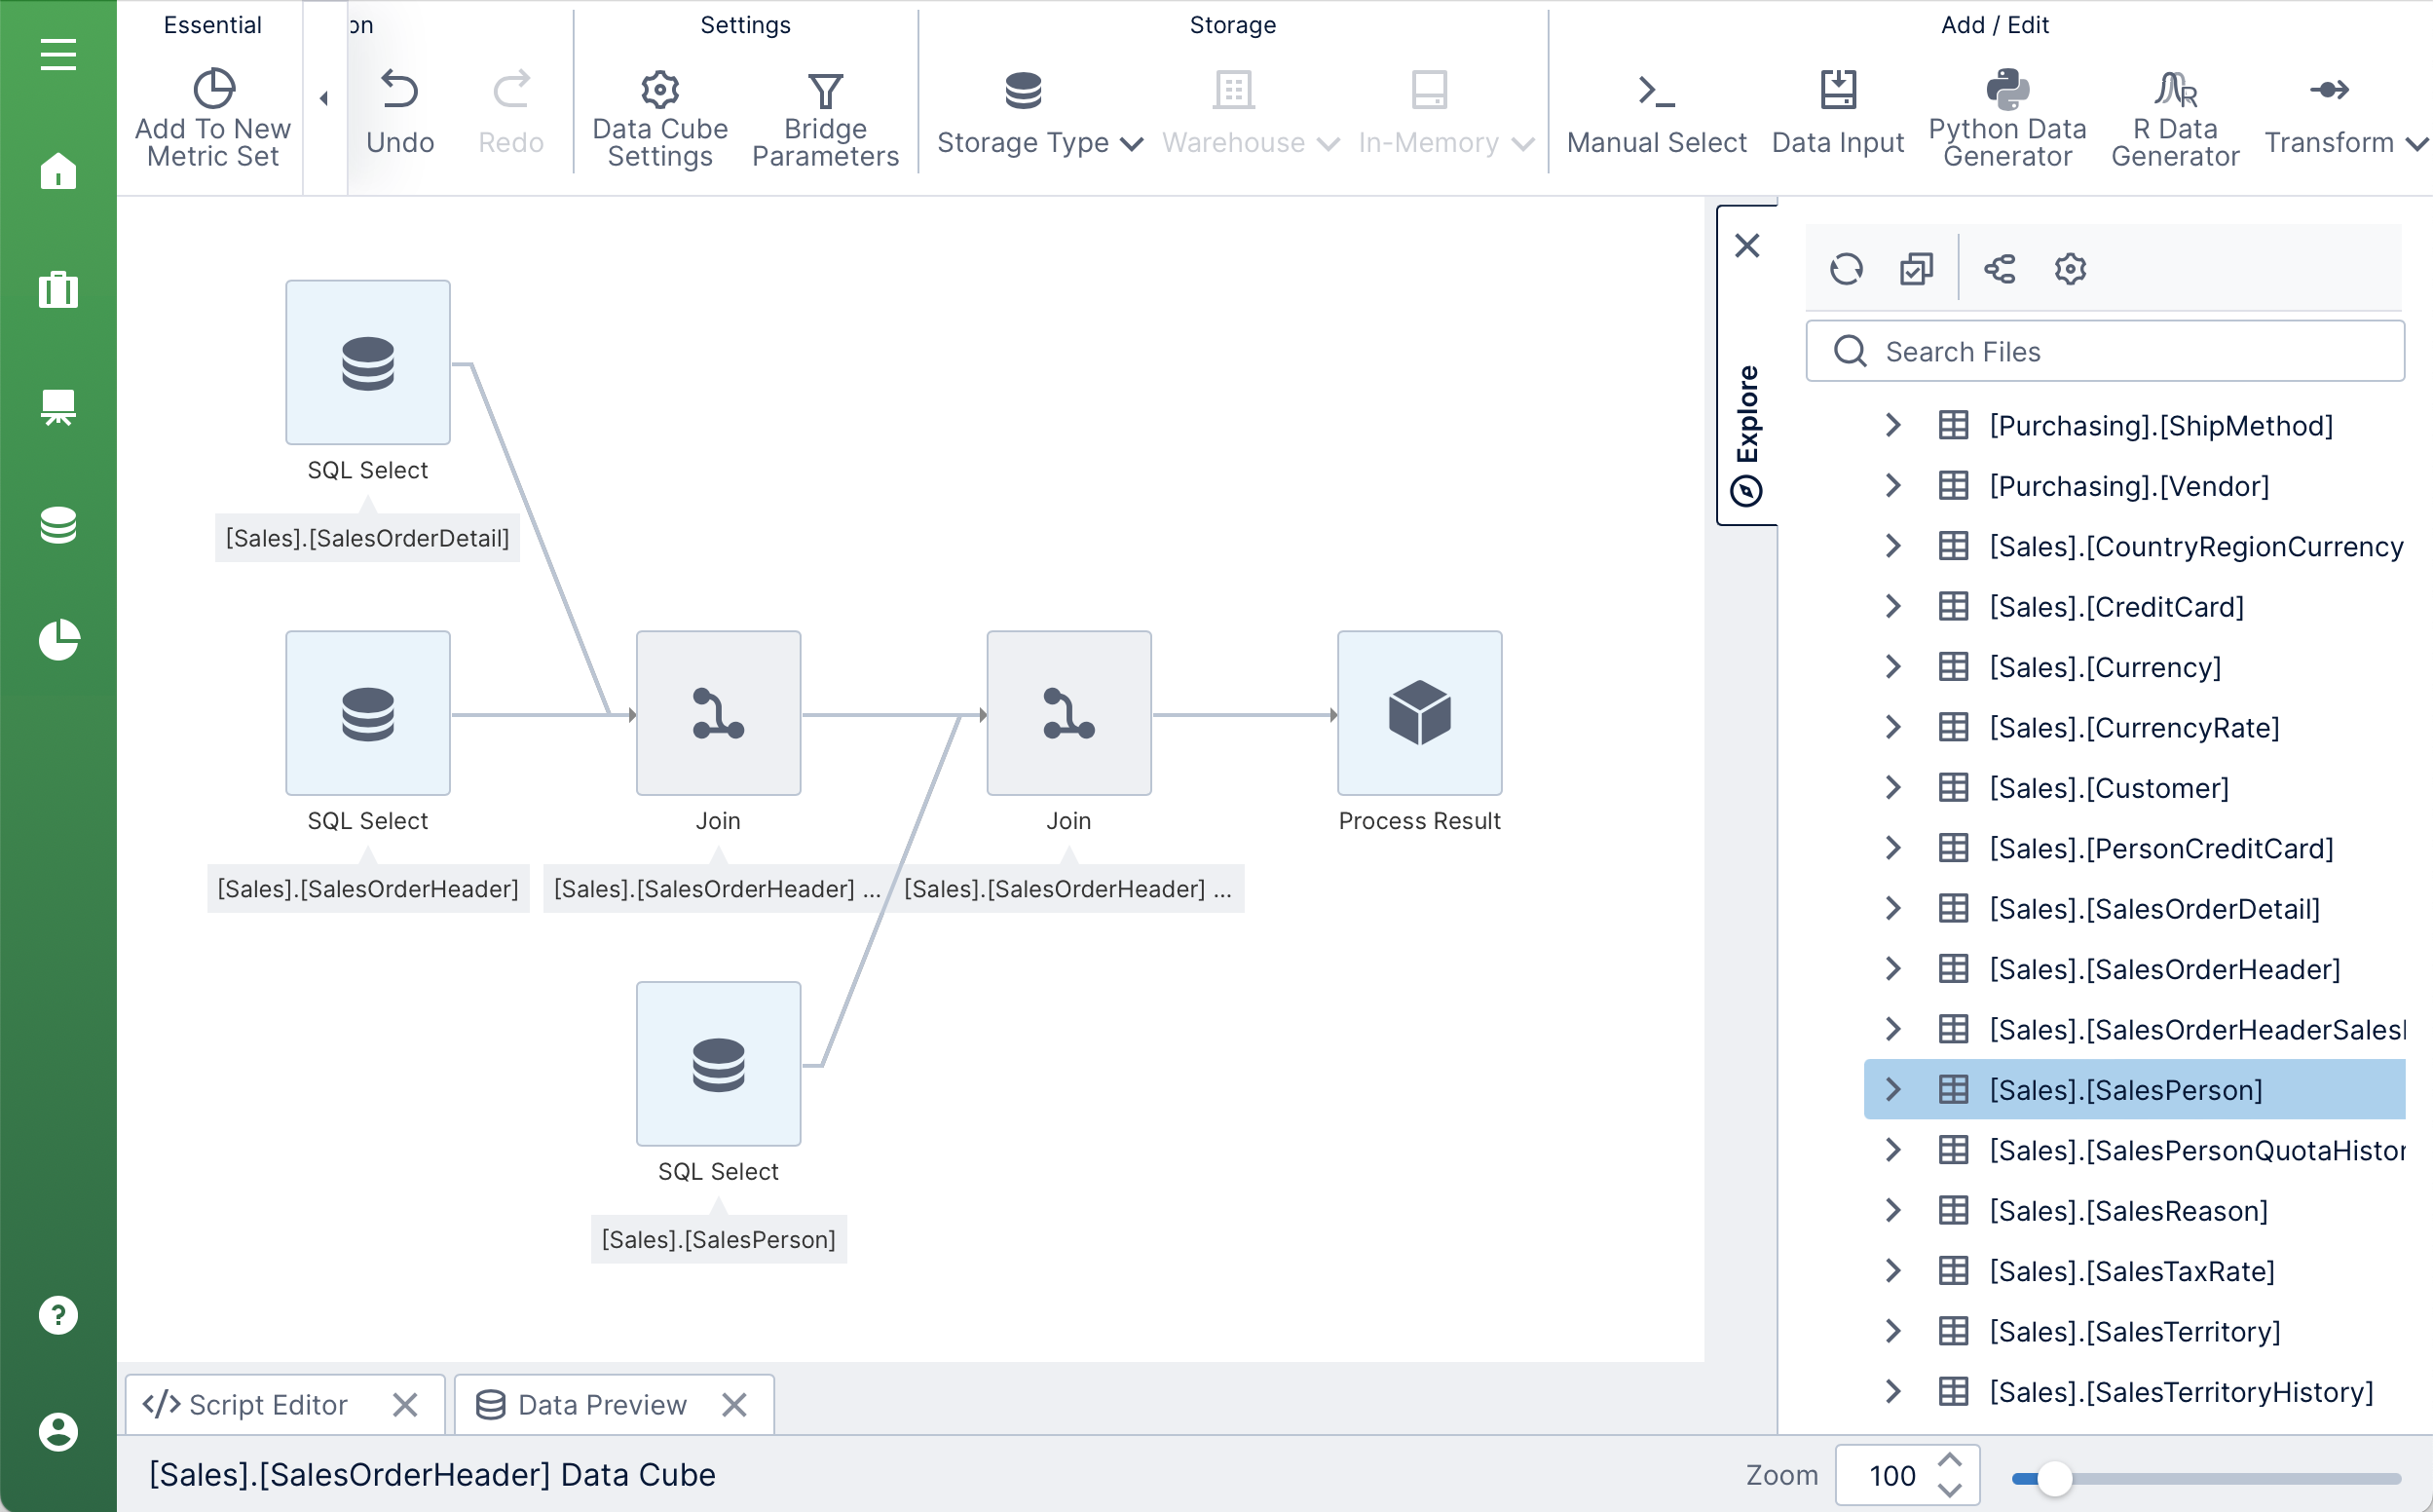Click the Data Cube Settings button

(x=660, y=111)
